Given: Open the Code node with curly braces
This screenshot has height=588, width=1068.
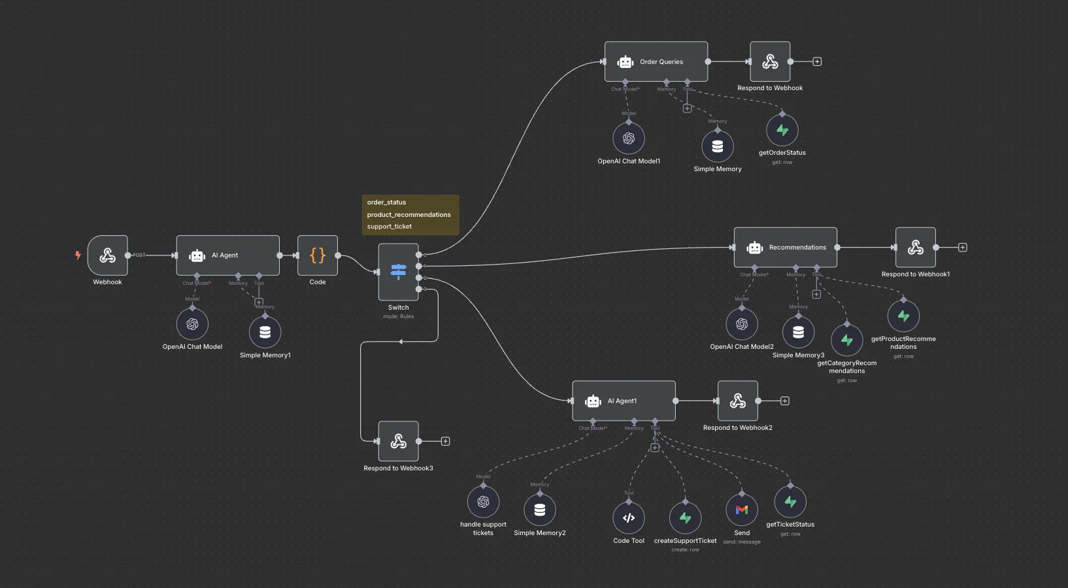Looking at the screenshot, I should [x=318, y=255].
